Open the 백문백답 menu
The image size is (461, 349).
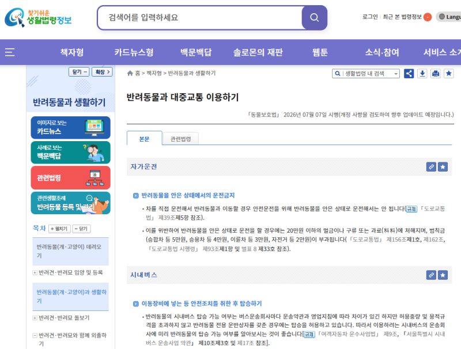coord(196,52)
